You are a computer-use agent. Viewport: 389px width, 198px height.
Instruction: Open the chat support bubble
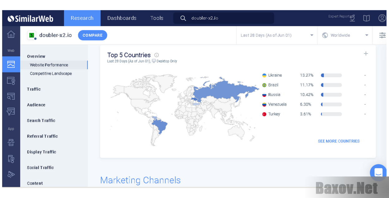pyautogui.click(x=378, y=172)
